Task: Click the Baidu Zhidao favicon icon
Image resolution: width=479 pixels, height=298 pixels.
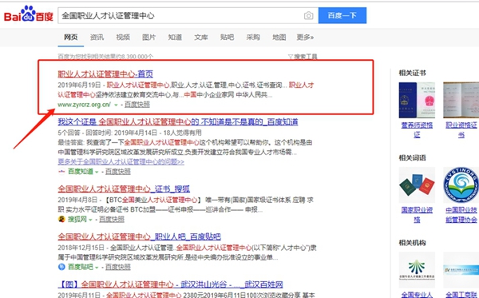Action: tap(61, 172)
